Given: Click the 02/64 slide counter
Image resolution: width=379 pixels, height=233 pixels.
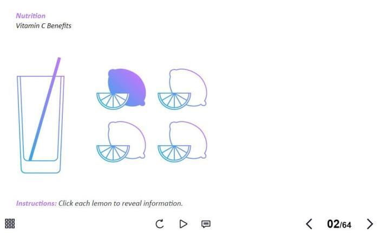Looking at the screenshot, I should pyautogui.click(x=339, y=224).
